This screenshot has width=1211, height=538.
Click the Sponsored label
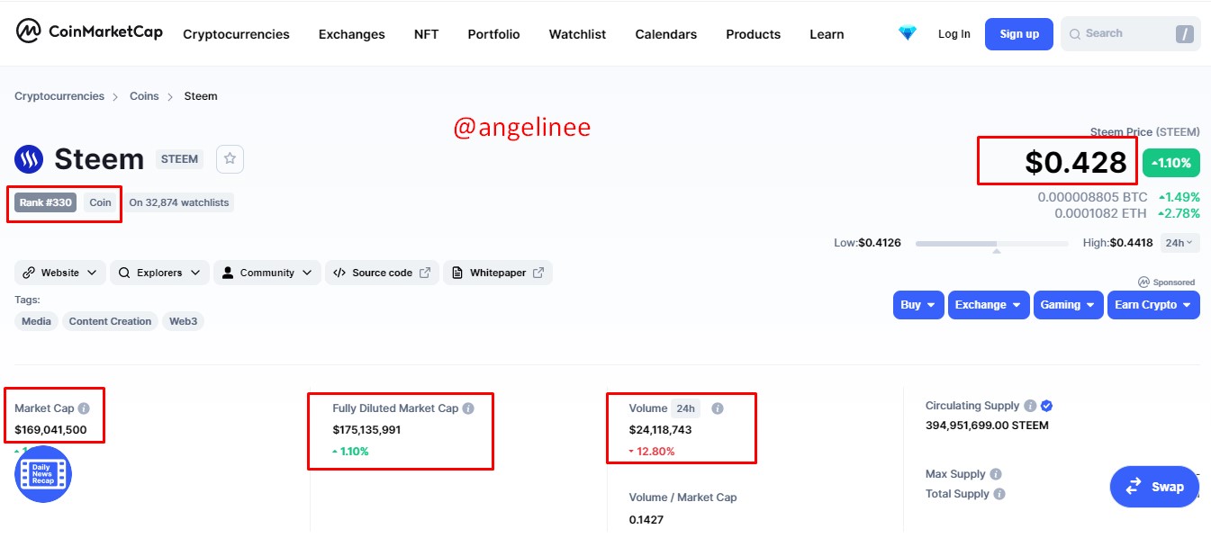[x=1167, y=282]
